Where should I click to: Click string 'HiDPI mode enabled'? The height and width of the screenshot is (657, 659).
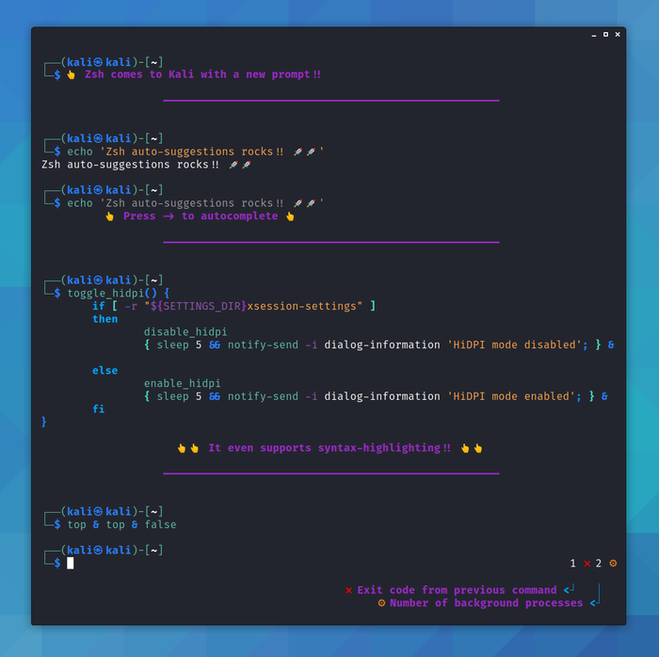[511, 396]
